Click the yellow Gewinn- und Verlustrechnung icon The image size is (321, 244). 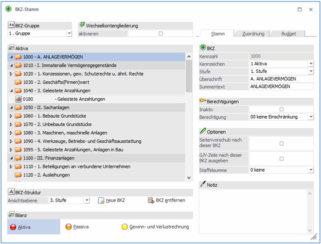[125, 227]
